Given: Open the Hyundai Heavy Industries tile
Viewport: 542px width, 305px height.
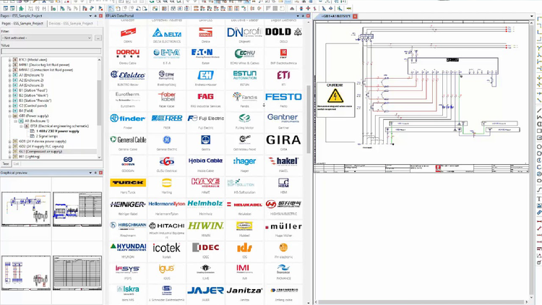Looking at the screenshot, I should point(128,247).
